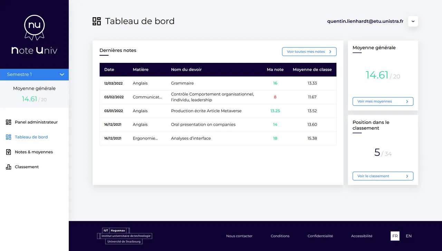The width and height of the screenshot is (442, 251).
Task: Go to Tableau de bord menu item
Action: 27,137
